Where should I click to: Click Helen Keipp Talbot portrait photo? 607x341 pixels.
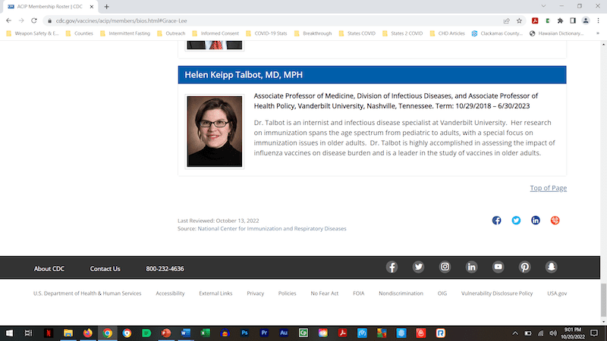[215, 131]
